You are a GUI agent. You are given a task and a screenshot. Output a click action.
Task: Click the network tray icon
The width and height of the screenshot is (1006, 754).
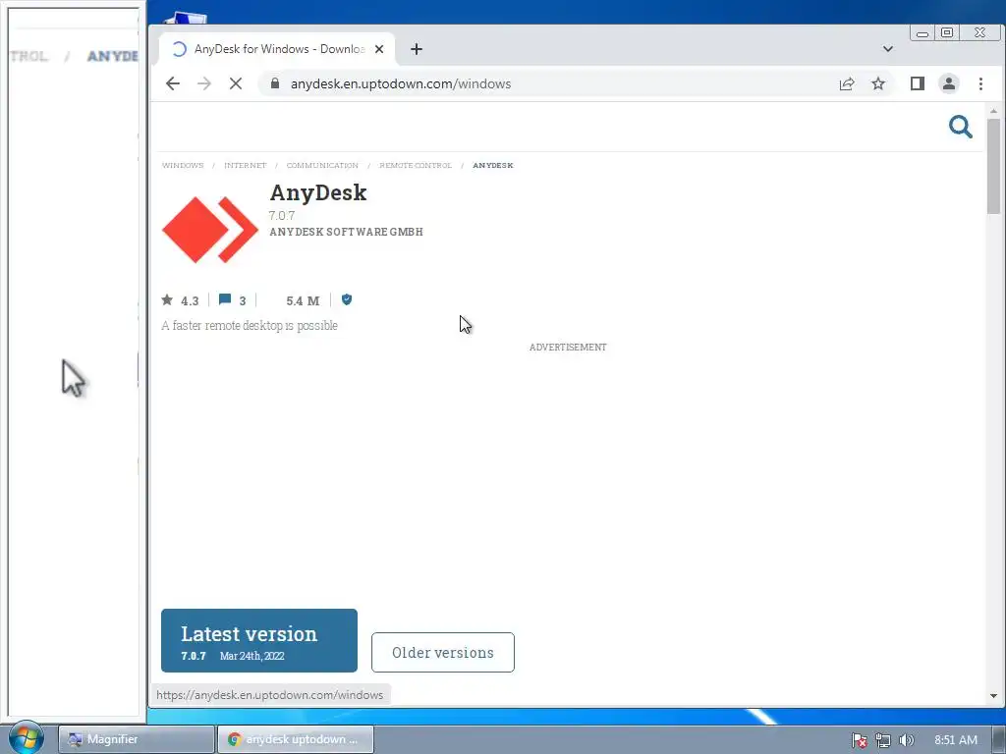coord(883,740)
